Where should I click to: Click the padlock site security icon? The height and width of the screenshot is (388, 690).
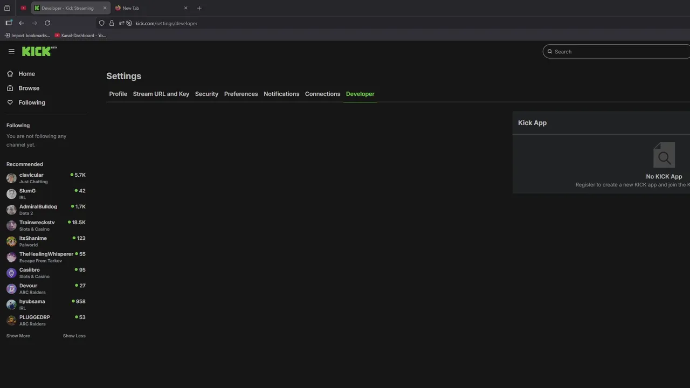(x=112, y=23)
